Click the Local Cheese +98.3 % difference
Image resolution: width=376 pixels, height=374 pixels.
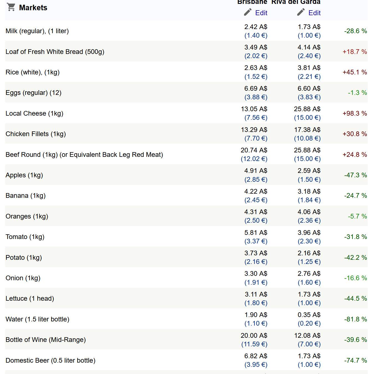point(355,113)
